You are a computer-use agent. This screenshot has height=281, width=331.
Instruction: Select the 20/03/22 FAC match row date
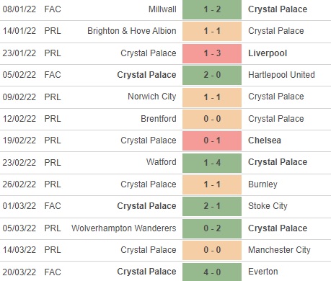(19, 272)
